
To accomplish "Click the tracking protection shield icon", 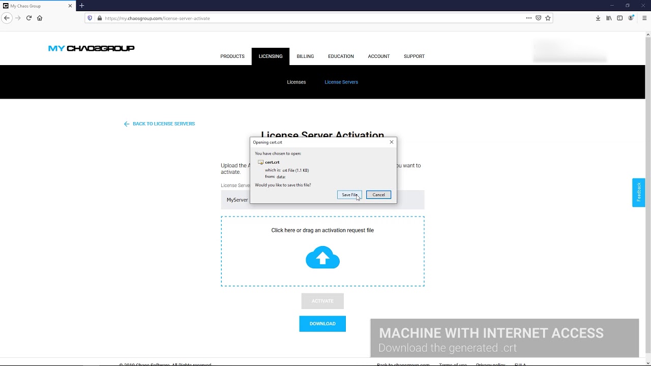I will pos(90,18).
